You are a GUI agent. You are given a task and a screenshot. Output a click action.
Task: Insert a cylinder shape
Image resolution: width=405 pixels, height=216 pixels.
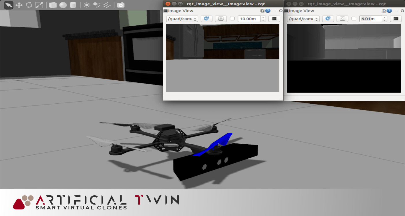click(x=73, y=5)
